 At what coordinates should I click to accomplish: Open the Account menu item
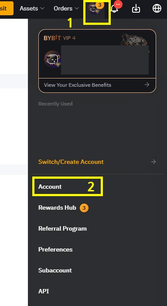[50, 187]
